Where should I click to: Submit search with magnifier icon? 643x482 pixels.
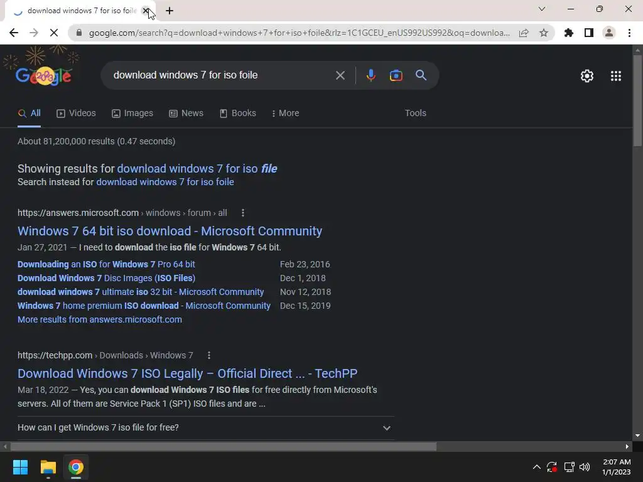coord(421,75)
